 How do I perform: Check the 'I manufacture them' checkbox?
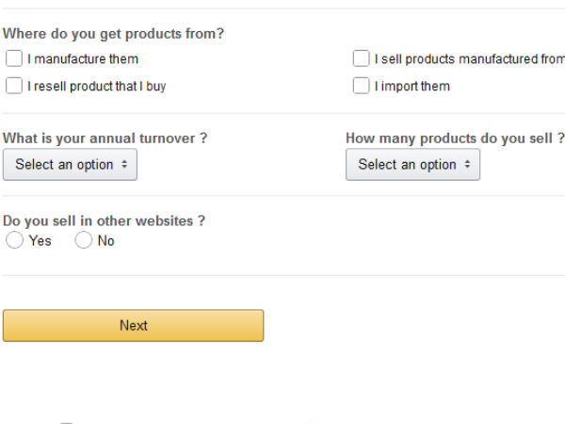coord(14,59)
